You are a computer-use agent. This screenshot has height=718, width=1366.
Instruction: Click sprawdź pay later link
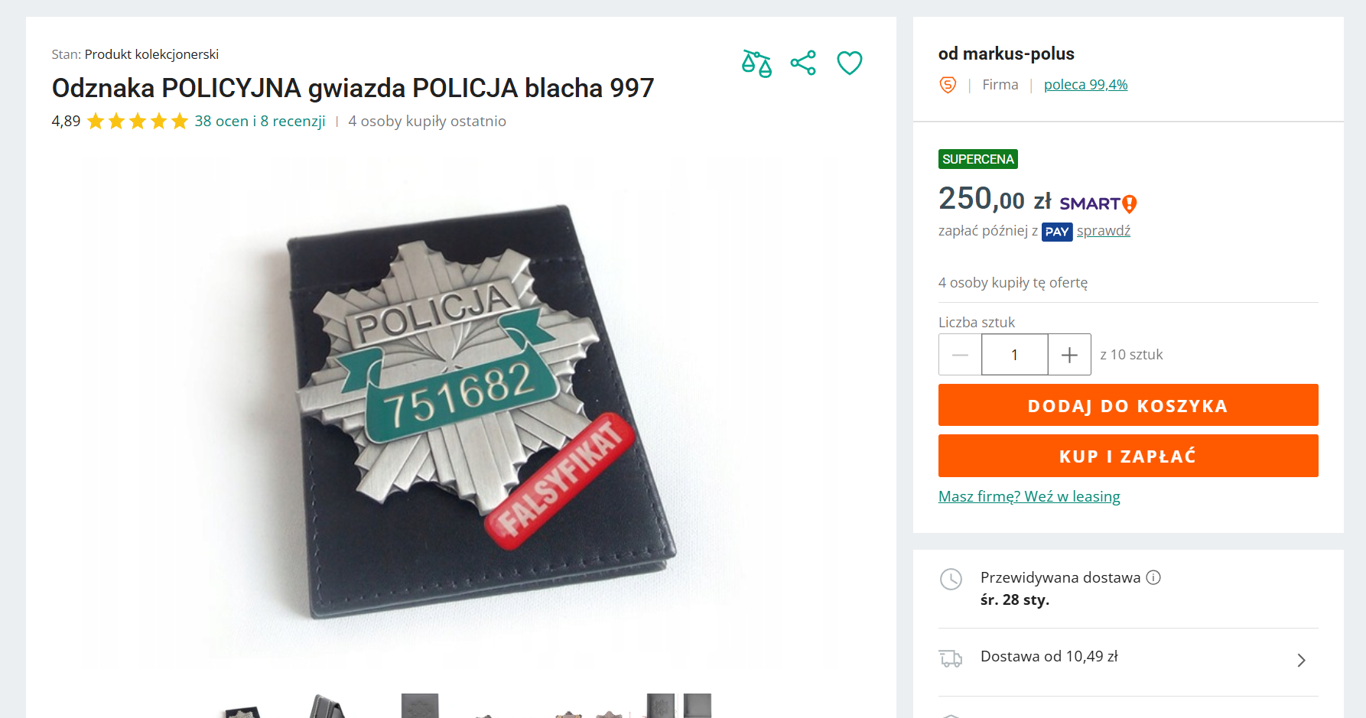click(x=1104, y=231)
